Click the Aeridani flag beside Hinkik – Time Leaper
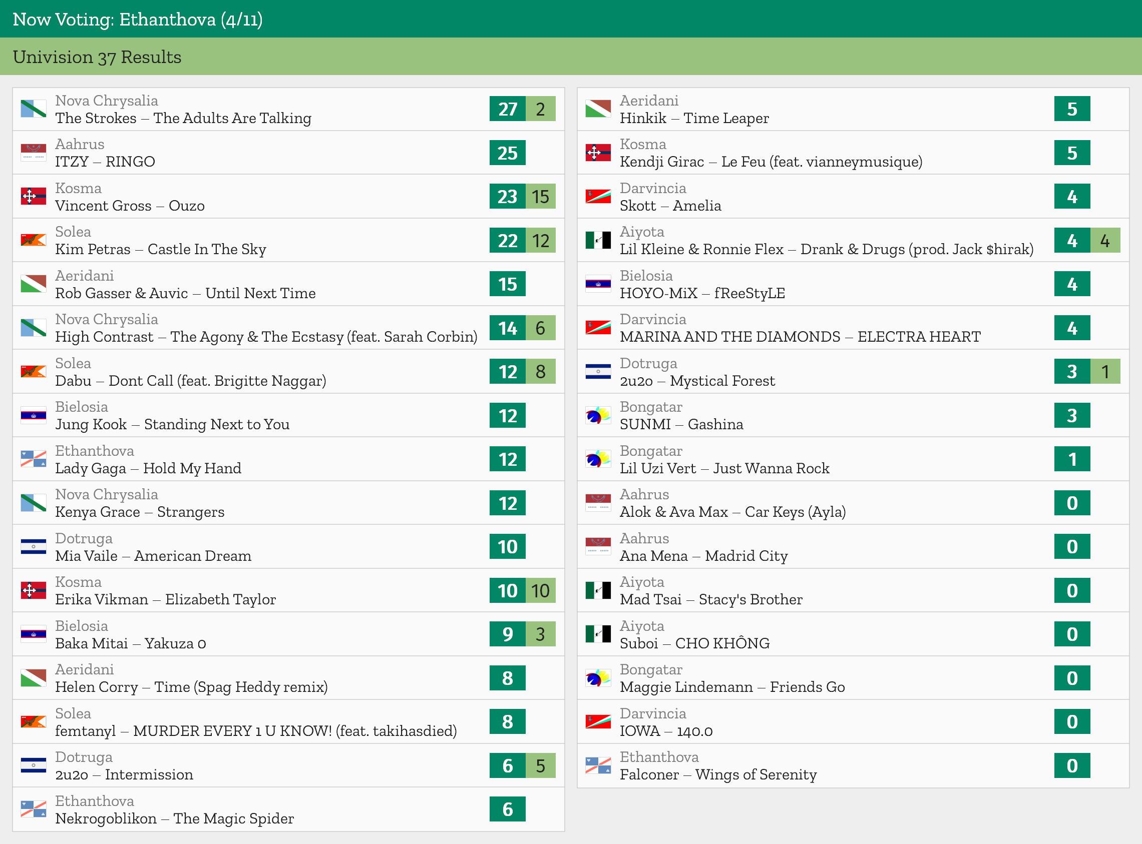The height and width of the screenshot is (844, 1142). [598, 109]
